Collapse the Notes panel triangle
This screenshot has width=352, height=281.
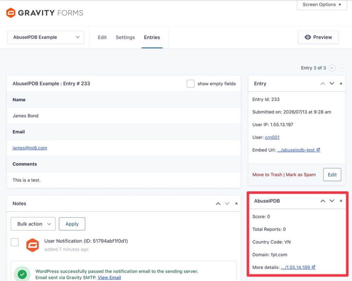pos(236,203)
